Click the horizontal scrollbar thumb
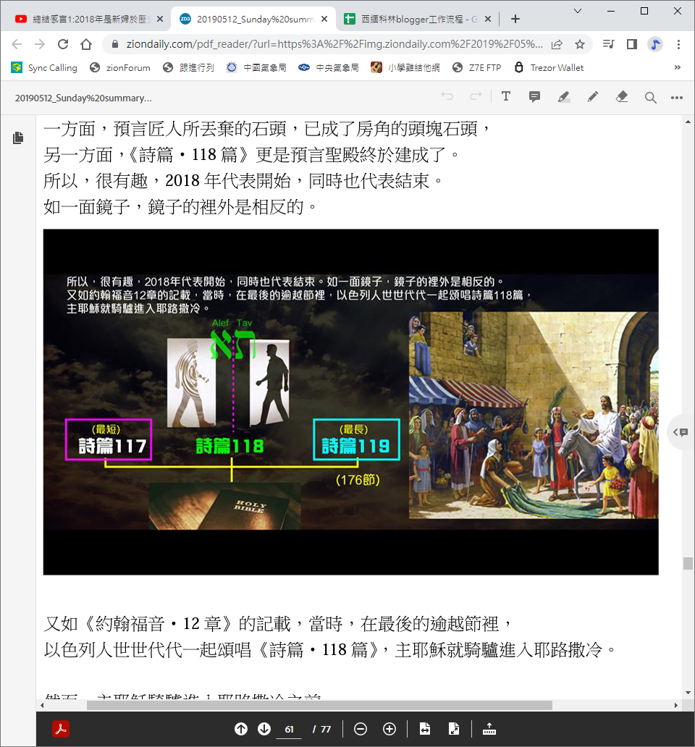The image size is (695, 747). [x=319, y=705]
